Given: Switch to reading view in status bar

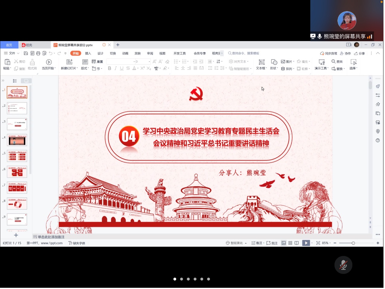Looking at the screenshot, I should click(x=297, y=243).
